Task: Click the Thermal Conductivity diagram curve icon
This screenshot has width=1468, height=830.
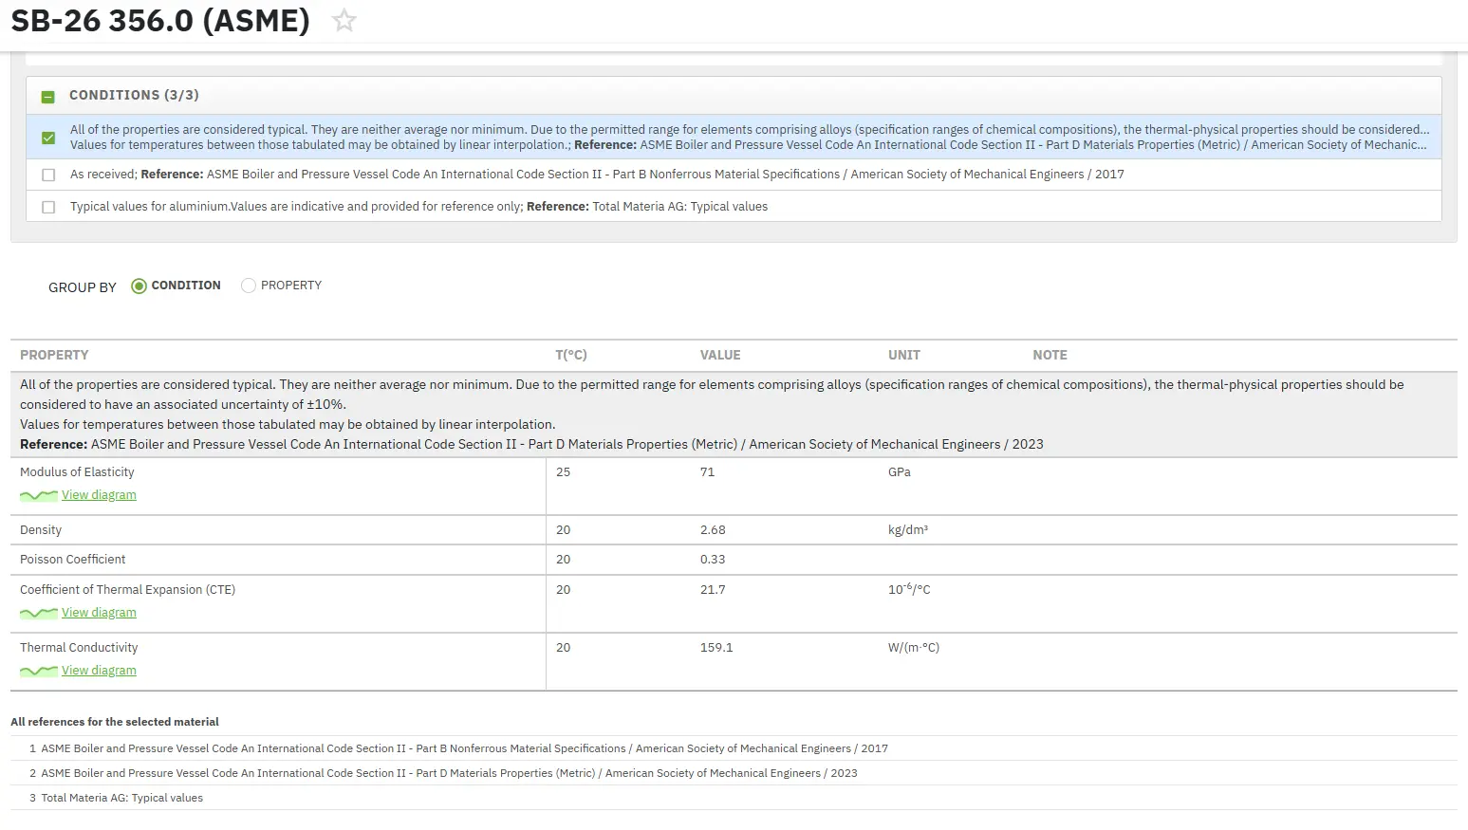Action: 39,672
